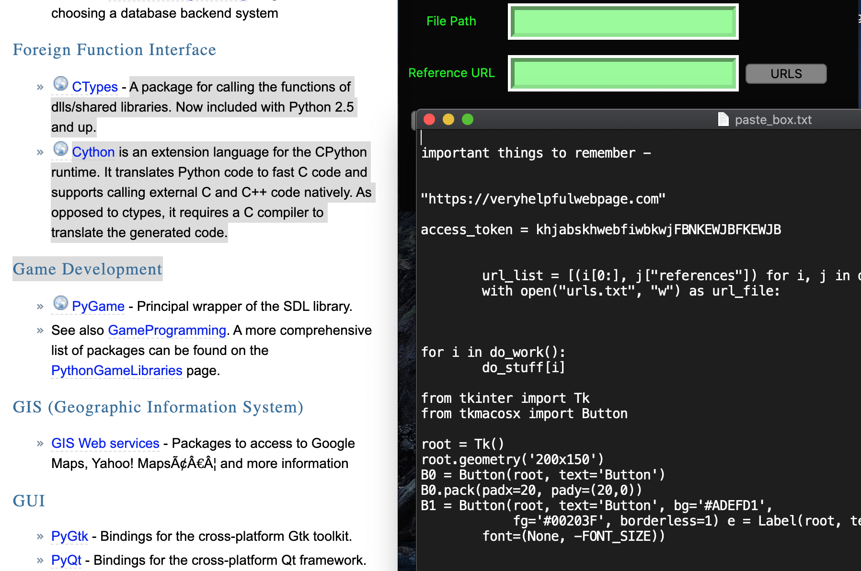861x571 pixels.
Task: Click the paste_box.txt title text
Action: 773,120
